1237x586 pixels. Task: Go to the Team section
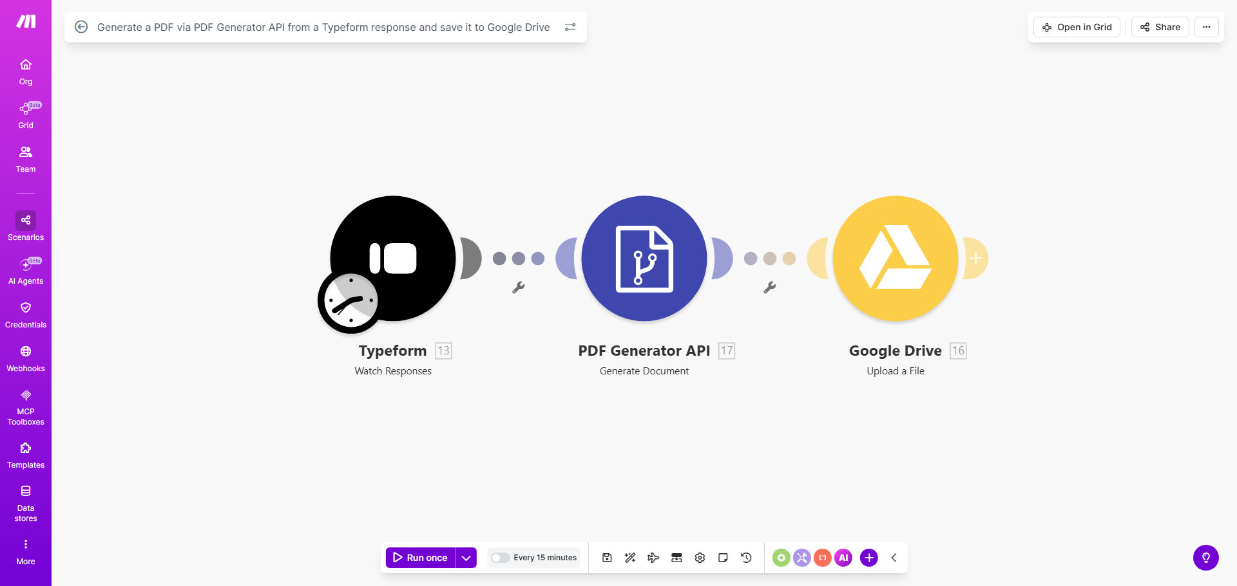pyautogui.click(x=26, y=160)
